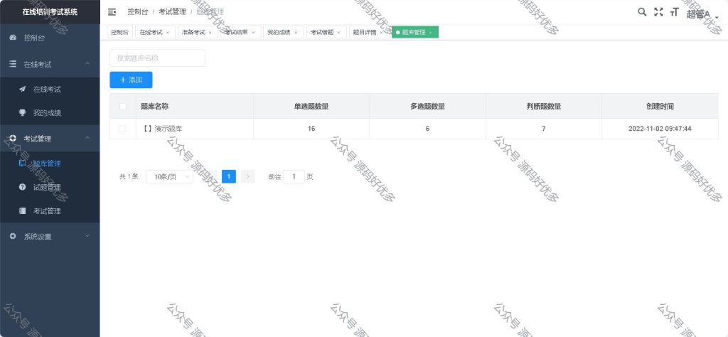Image resolution: width=728 pixels, height=337 pixels.
Task: Click the book icon beside 题库管理
Action: (x=22, y=163)
